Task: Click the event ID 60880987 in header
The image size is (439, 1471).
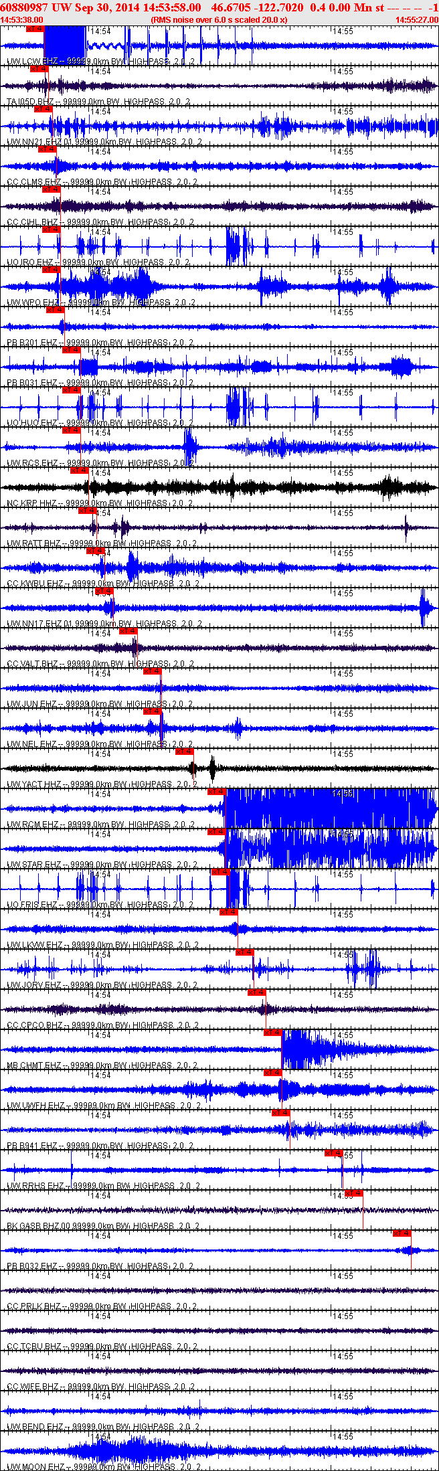Action: pos(24,7)
